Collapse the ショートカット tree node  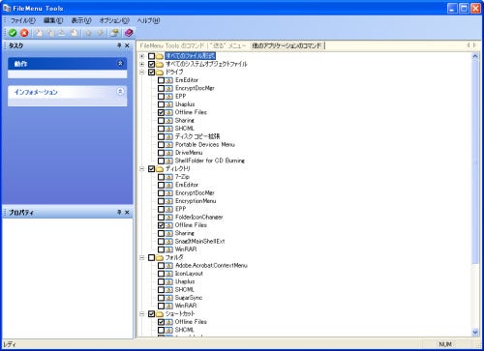pos(141,314)
